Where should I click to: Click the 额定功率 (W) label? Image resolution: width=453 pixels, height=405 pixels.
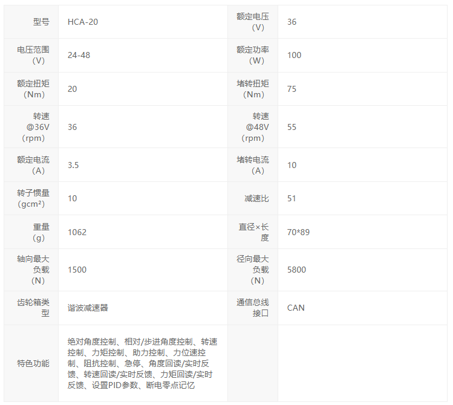point(253,55)
